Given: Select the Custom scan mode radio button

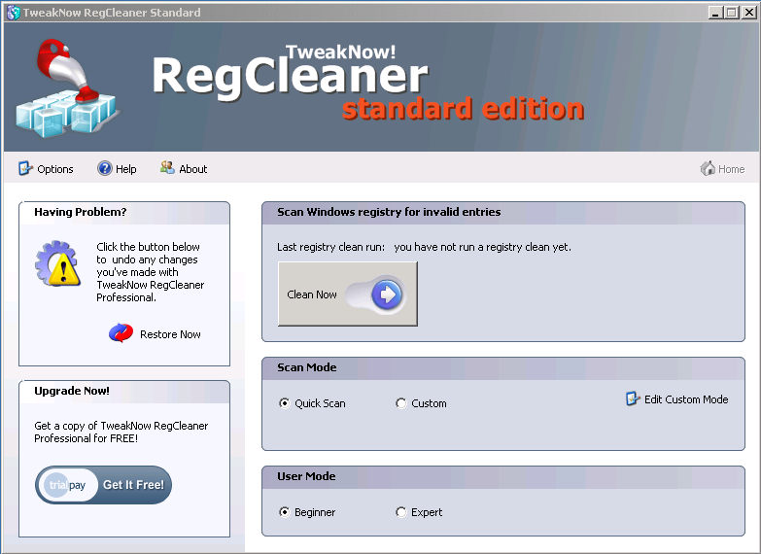Looking at the screenshot, I should tap(400, 403).
